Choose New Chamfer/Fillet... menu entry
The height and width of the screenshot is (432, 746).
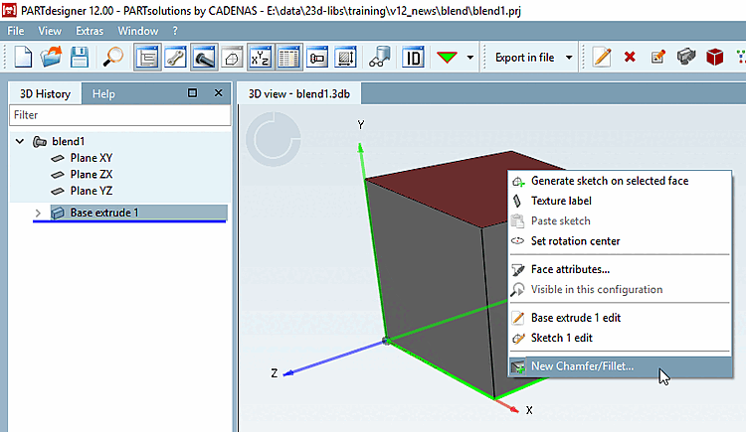pos(620,366)
